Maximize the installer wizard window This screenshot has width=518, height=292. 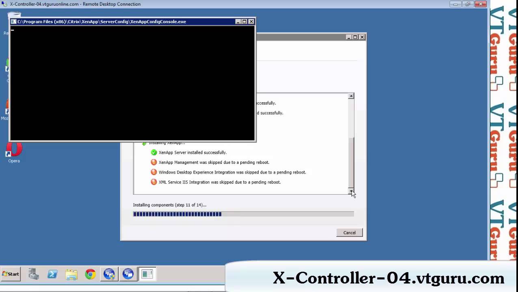(x=355, y=37)
